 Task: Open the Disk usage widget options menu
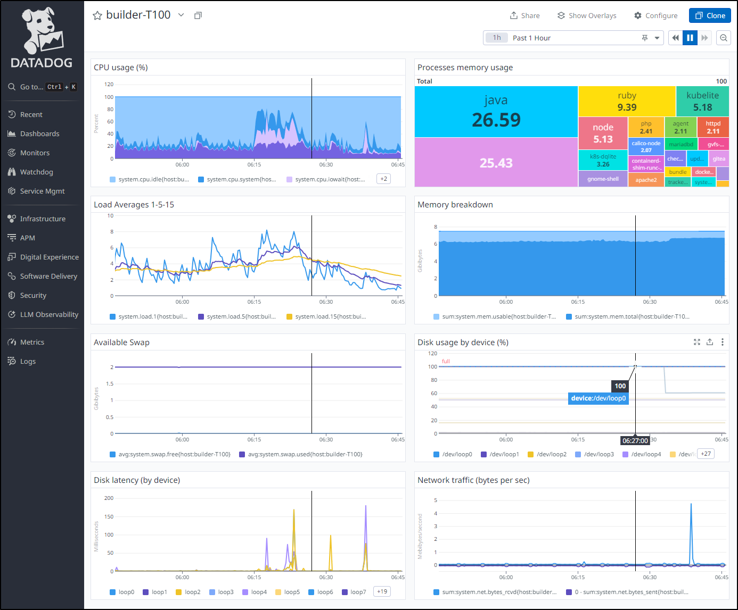pyautogui.click(x=723, y=342)
